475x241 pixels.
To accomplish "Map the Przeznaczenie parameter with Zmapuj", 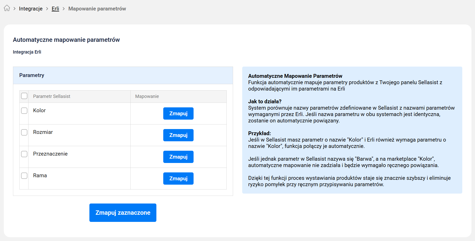I will 178,157.
